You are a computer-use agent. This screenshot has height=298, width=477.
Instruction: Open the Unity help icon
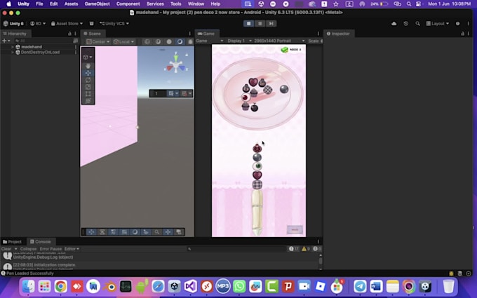457,23
